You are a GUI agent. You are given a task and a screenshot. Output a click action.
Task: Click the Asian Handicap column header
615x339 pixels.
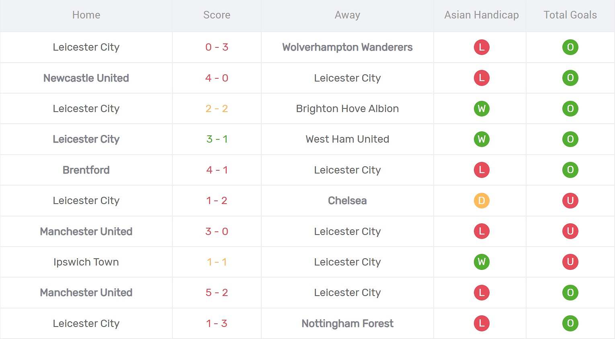point(481,15)
